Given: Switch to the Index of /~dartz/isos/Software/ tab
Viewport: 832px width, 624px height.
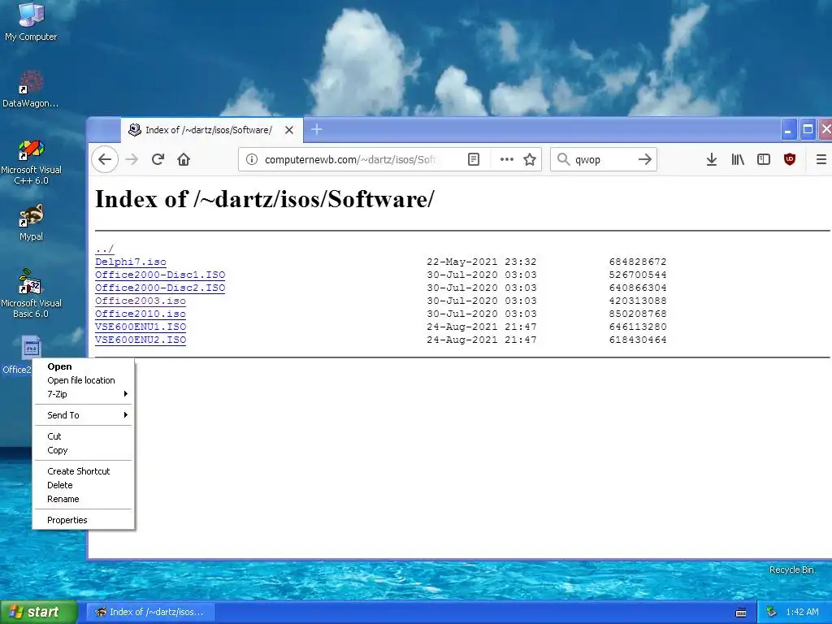Looking at the screenshot, I should [212, 130].
